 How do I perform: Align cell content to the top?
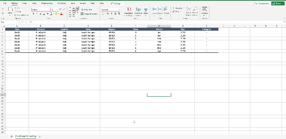tap(70, 8)
